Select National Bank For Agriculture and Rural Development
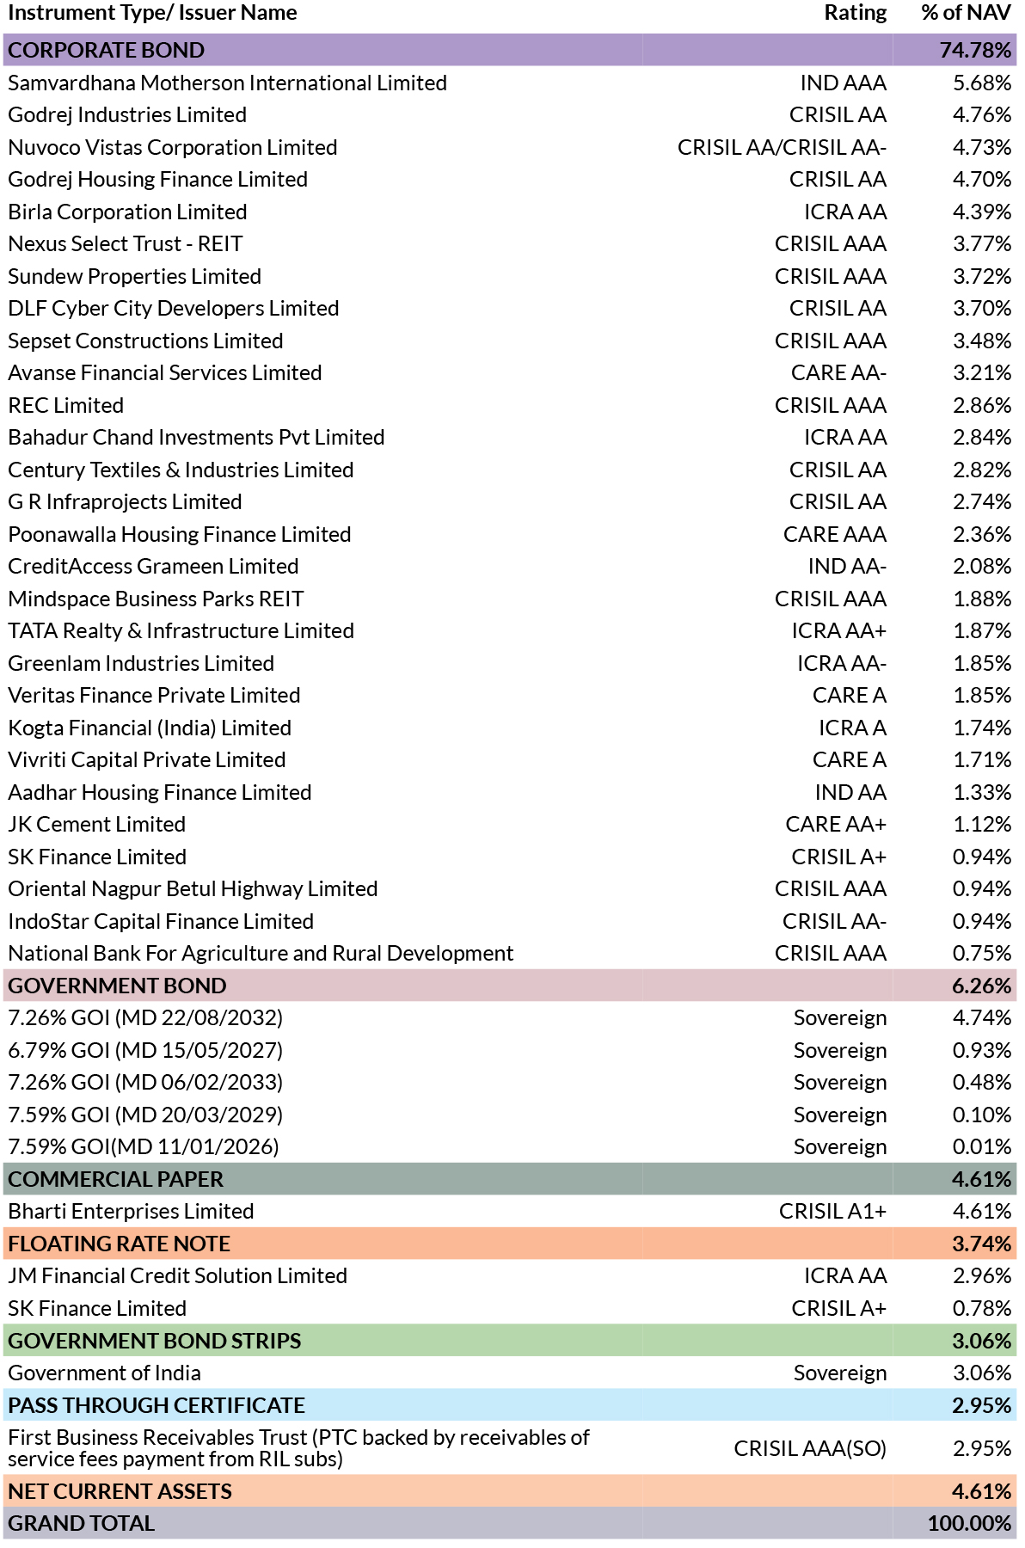The image size is (1025, 1548). pyautogui.click(x=261, y=953)
